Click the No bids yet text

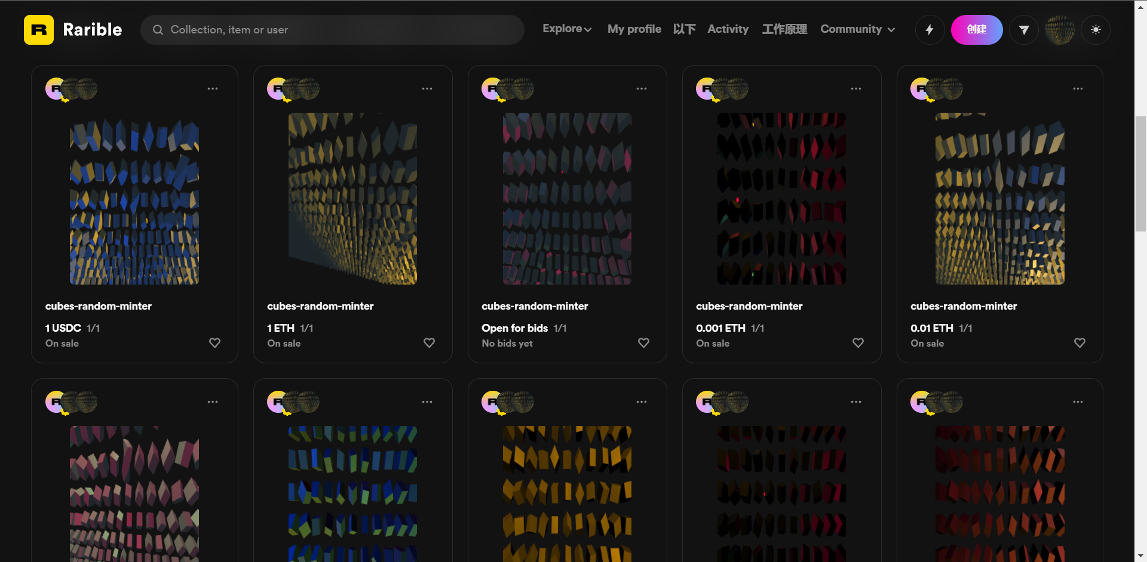pyautogui.click(x=507, y=344)
